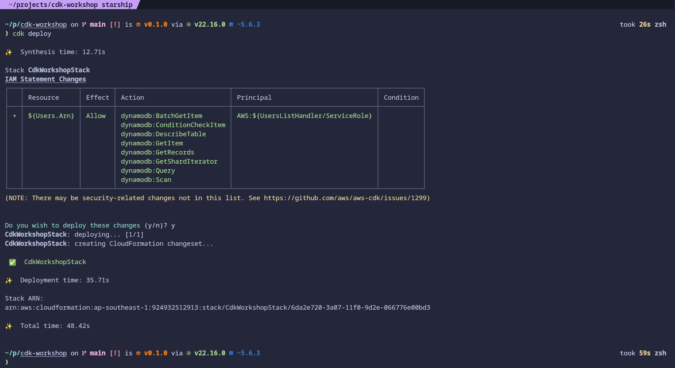
Task: Click the package icon in the bottom prompt
Action: (138, 353)
